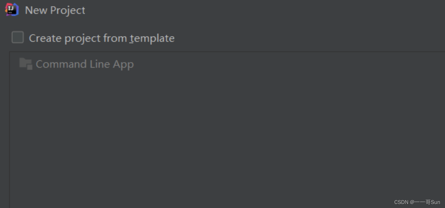This screenshot has width=445, height=208.
Task: Click the IntelliJ IDEA logo icon
Action: pyautogui.click(x=12, y=10)
